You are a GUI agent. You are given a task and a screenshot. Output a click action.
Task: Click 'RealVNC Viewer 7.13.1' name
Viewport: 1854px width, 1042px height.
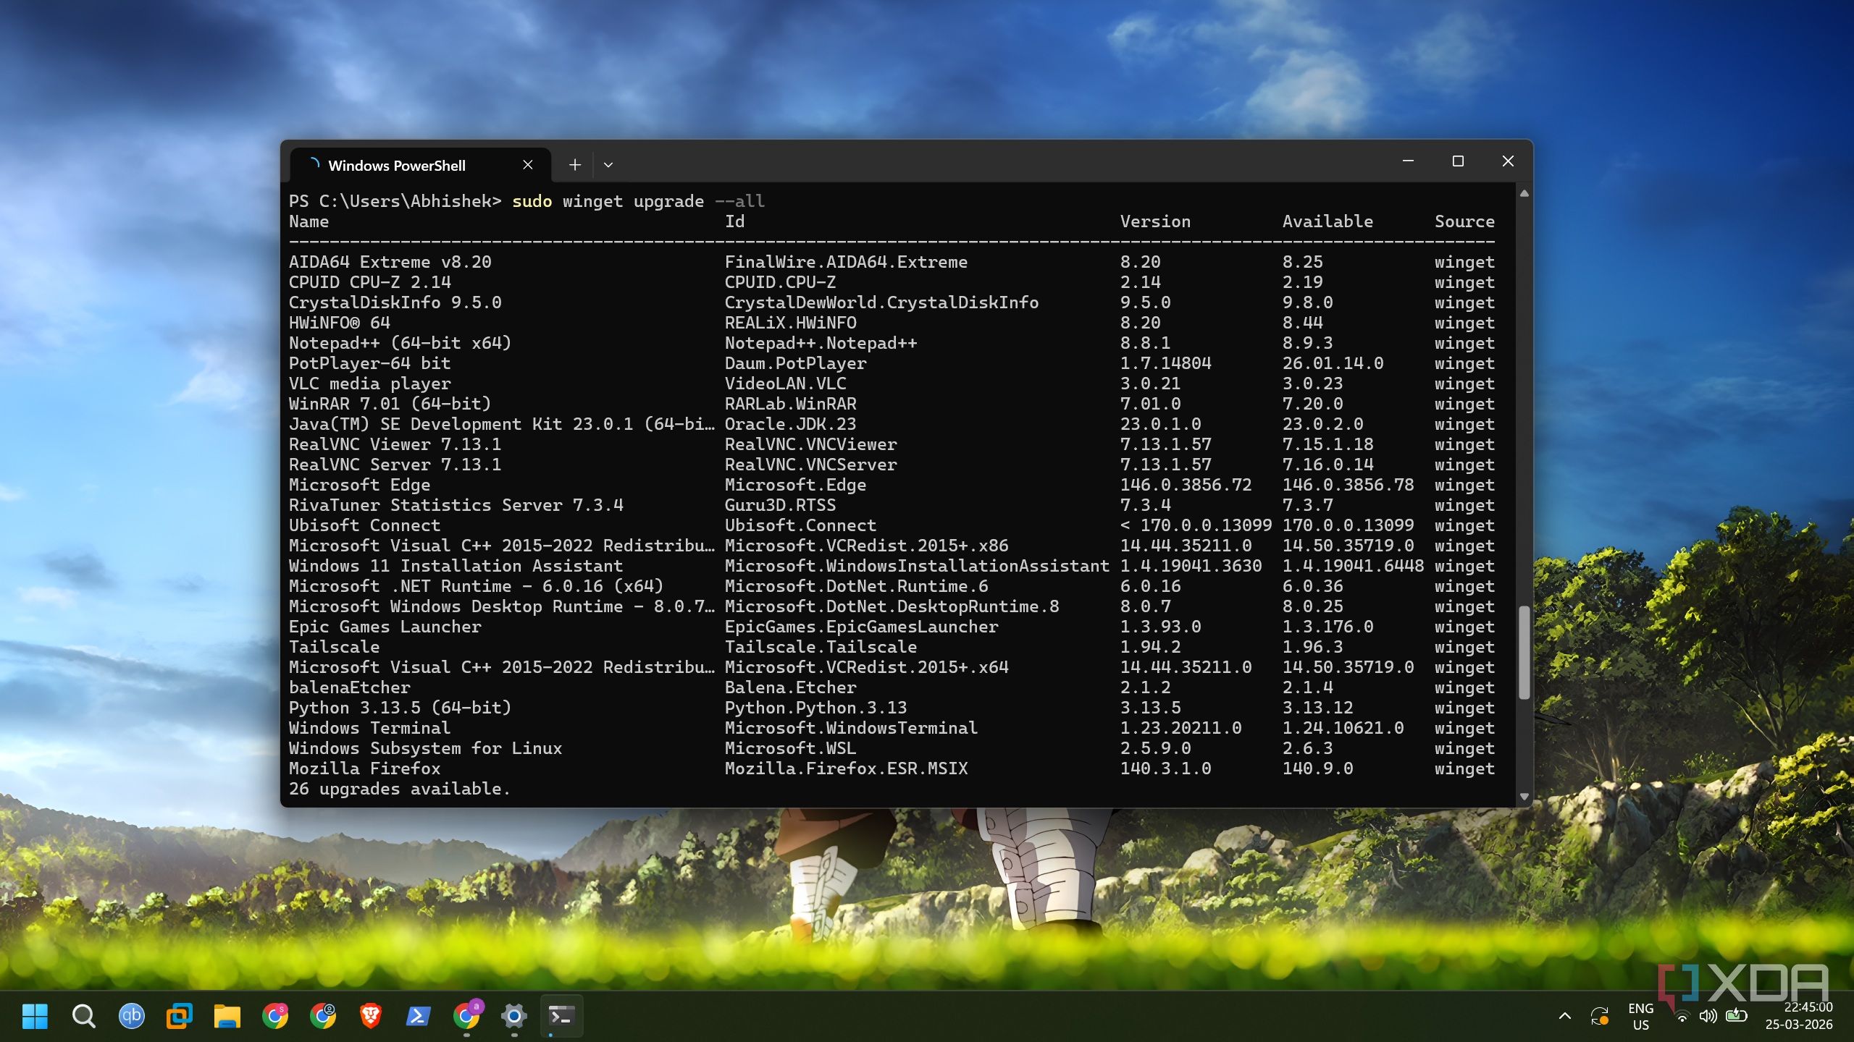coord(395,444)
